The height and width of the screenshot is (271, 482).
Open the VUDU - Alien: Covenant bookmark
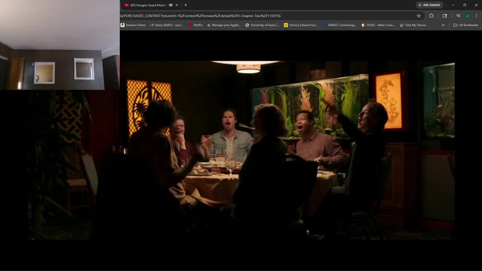pyautogui.click(x=378, y=25)
